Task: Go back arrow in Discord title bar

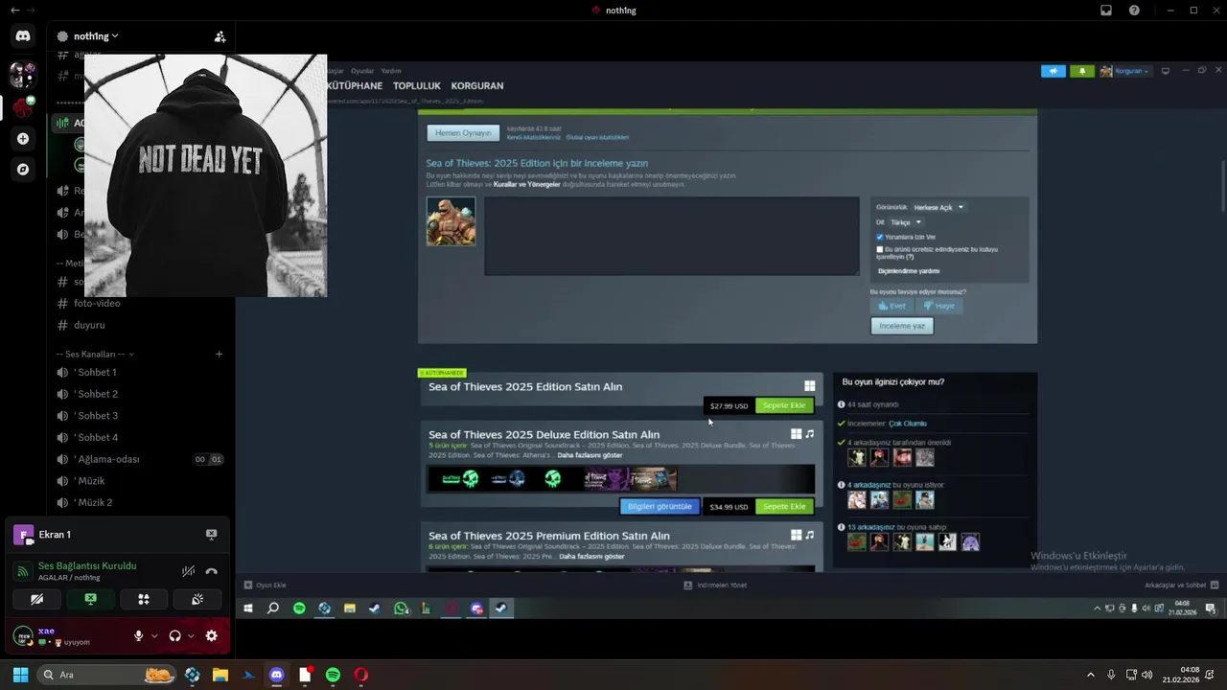Action: 14,11
